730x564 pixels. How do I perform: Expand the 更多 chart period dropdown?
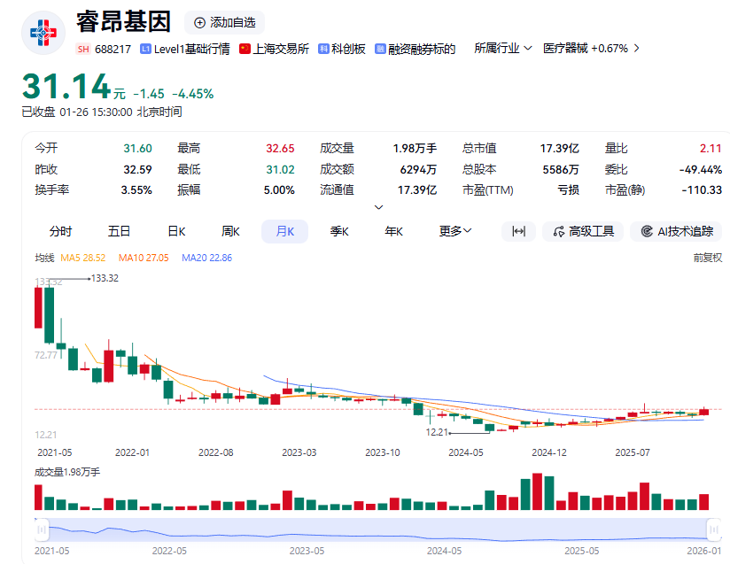pyautogui.click(x=454, y=230)
